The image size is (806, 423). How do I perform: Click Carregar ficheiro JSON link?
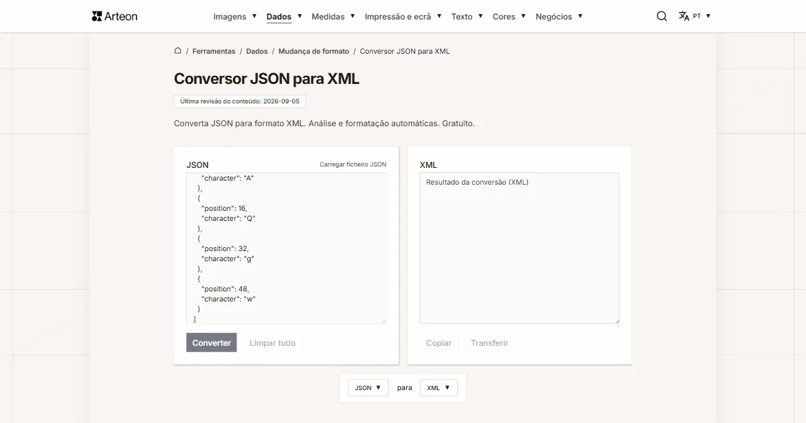click(353, 164)
